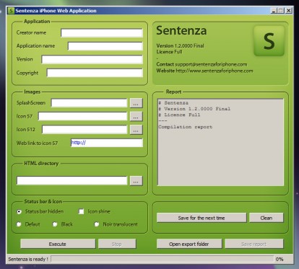Viewport: 299px width, 269px height.
Task: Click the Execute button
Action: (x=58, y=244)
